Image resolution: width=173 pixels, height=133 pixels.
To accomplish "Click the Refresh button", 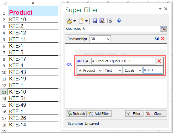I will pos(77,114).
